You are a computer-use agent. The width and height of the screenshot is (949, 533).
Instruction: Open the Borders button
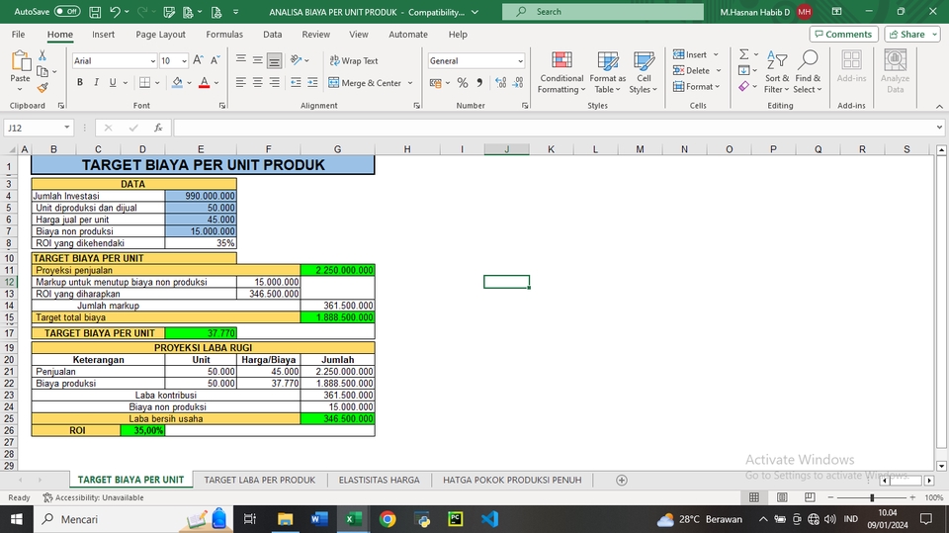(x=144, y=82)
